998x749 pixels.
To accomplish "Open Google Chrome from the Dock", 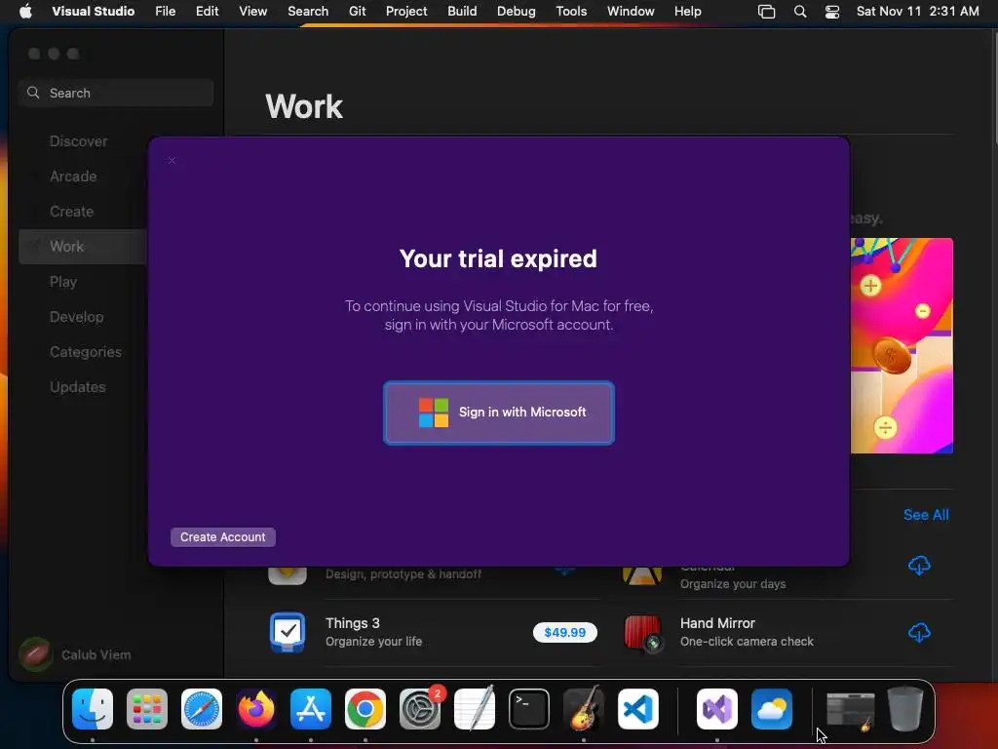I will click(365, 709).
